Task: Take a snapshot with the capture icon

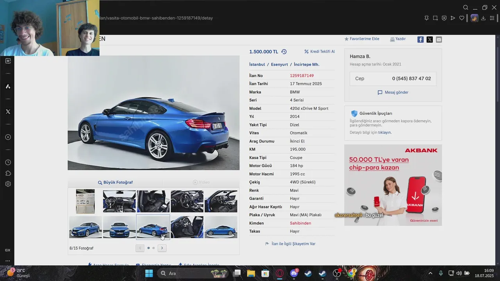Action: pyautogui.click(x=436, y=18)
